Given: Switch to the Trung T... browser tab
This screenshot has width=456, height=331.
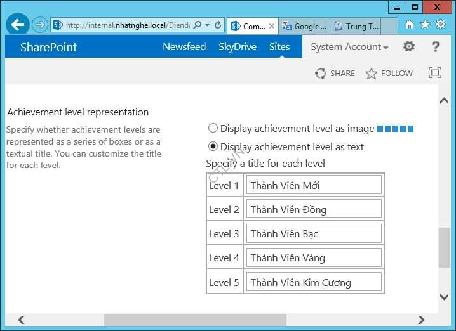Looking at the screenshot, I should coord(356,26).
